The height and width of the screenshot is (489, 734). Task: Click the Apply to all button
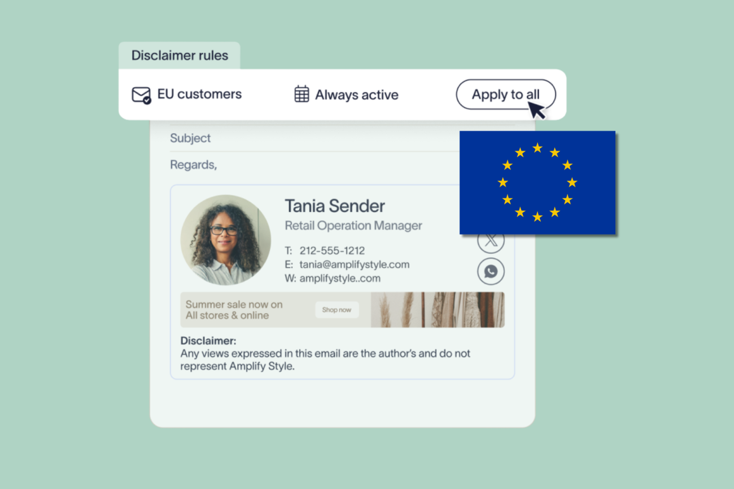click(506, 95)
